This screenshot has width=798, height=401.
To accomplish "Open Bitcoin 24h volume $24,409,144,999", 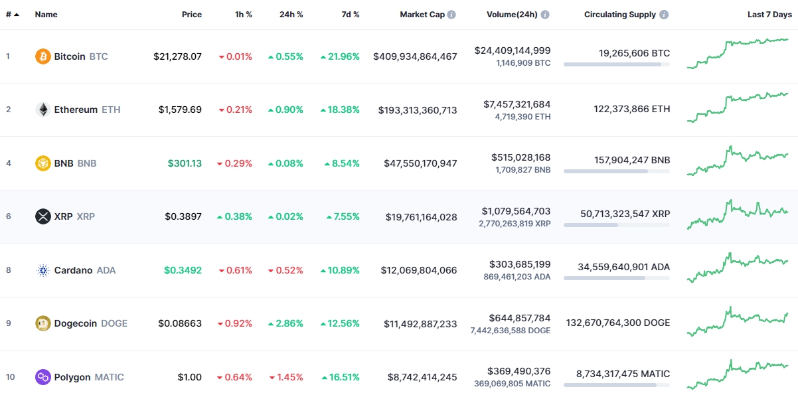I will coord(513,50).
